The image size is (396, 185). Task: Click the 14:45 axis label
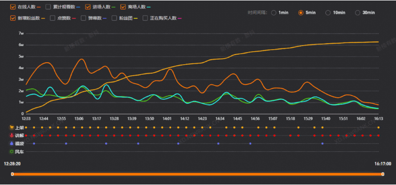(237, 118)
